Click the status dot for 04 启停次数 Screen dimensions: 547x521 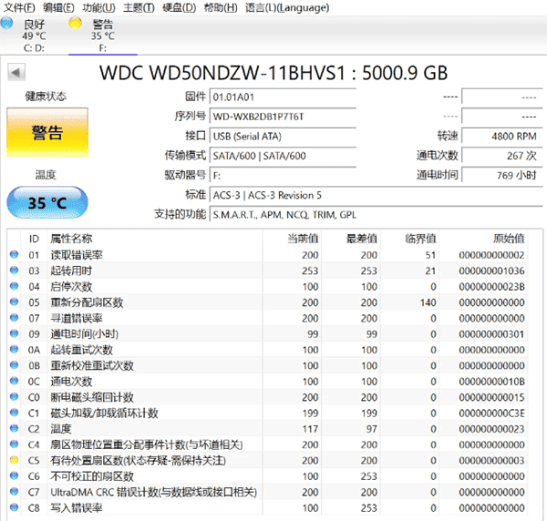point(15,286)
